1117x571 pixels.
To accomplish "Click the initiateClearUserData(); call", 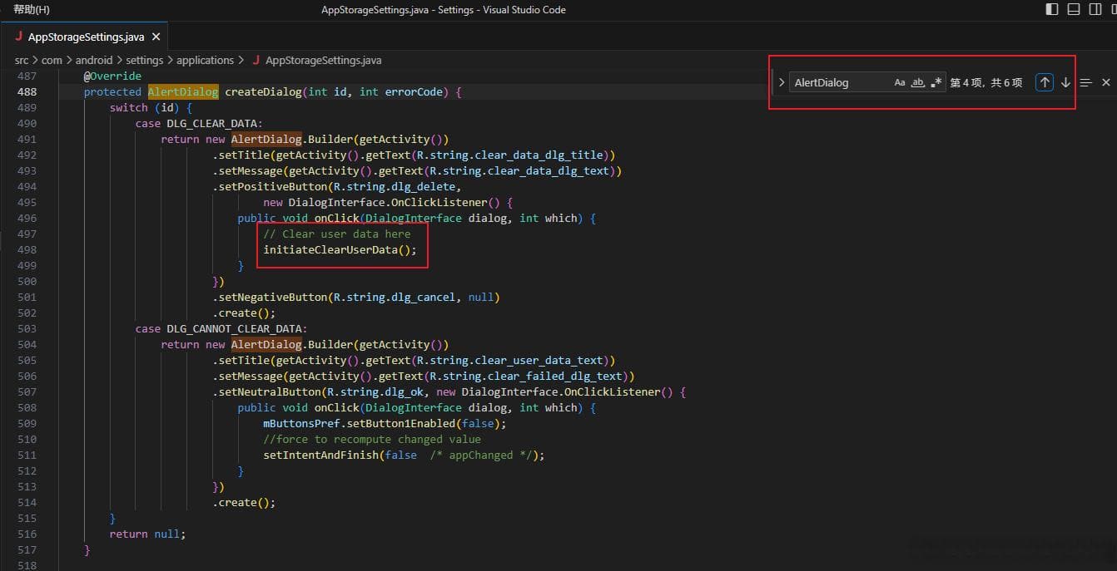I will pyautogui.click(x=340, y=249).
